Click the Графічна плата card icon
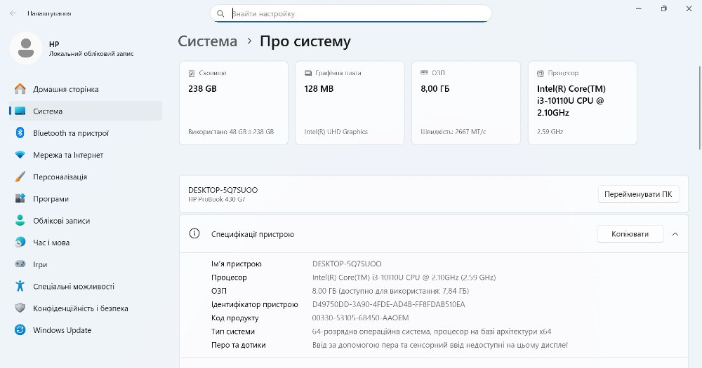 click(308, 73)
